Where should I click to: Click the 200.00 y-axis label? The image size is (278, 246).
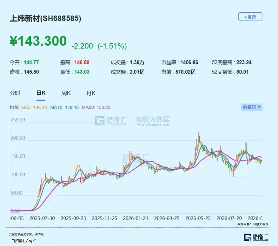pos(18,138)
